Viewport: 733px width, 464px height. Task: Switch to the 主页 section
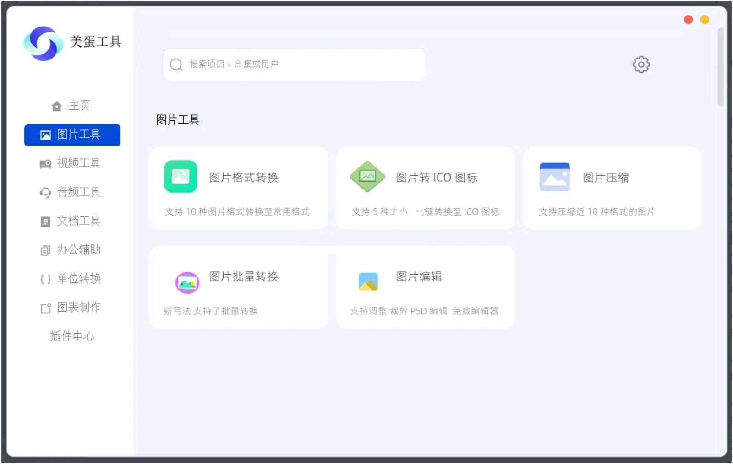(72, 105)
